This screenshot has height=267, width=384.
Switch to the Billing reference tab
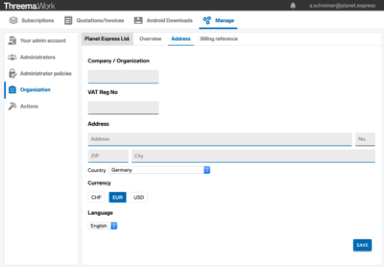(x=219, y=39)
